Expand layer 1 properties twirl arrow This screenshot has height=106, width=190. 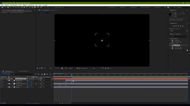pyautogui.click(x=8, y=79)
